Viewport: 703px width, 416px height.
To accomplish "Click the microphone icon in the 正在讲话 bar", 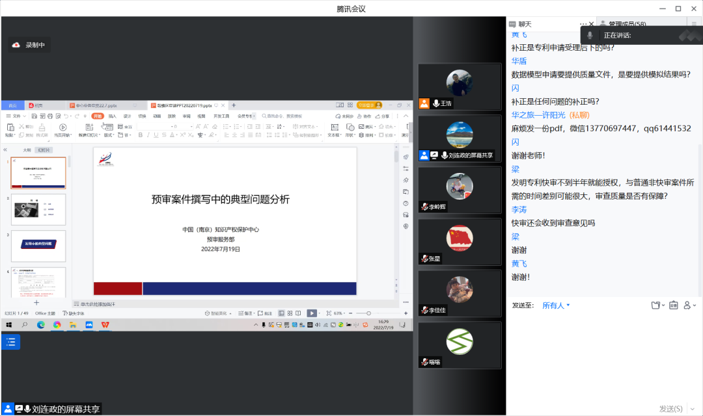I will pyautogui.click(x=590, y=35).
